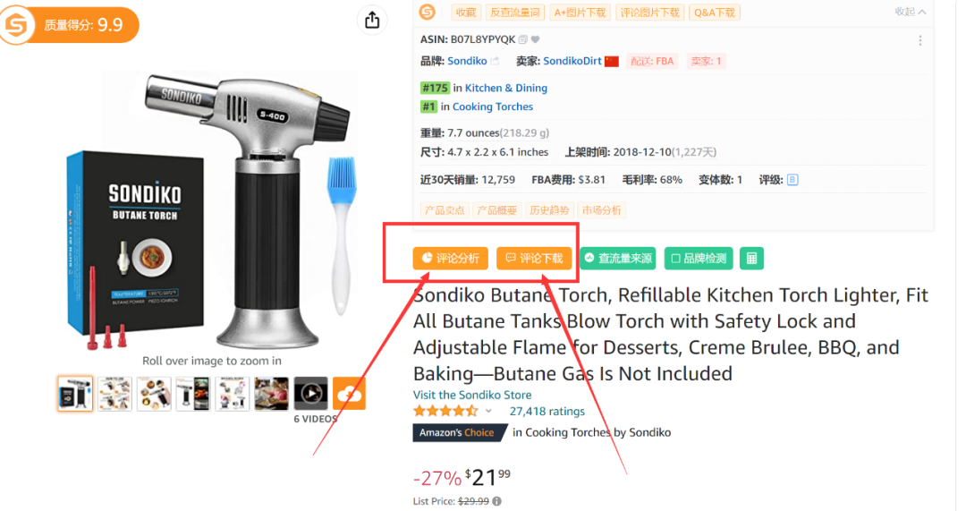This screenshot has height=511, width=966.
Task: Click the B rating grade badge
Action: [x=792, y=180]
